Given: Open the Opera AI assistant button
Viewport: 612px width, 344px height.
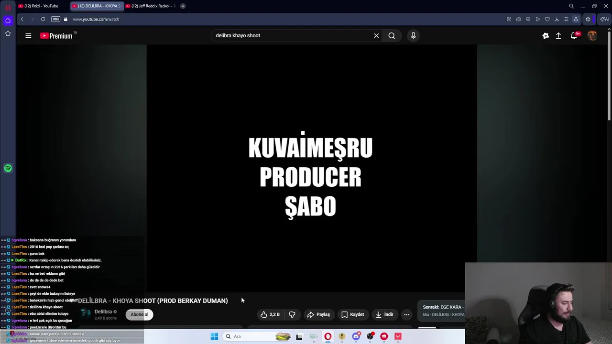Looking at the screenshot, I should (604, 19).
